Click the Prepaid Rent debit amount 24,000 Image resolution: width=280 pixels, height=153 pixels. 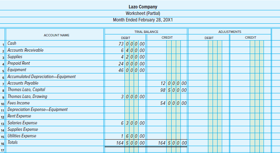pyautogui.click(x=132, y=63)
